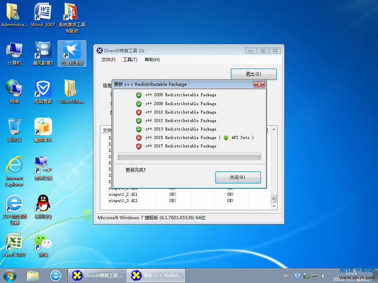Switch to 更新 c++ Redist... taskbar button

(x=157, y=276)
